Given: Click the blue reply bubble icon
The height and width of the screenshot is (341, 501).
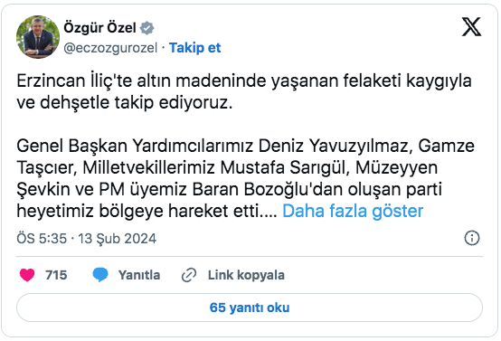Looking at the screenshot, I should [x=100, y=275].
